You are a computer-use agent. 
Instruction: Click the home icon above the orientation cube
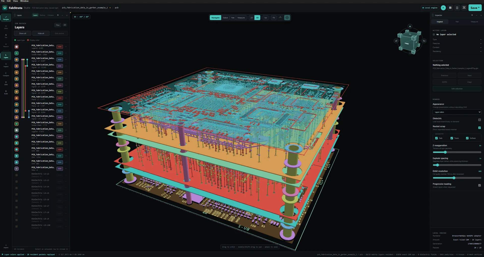410,26
